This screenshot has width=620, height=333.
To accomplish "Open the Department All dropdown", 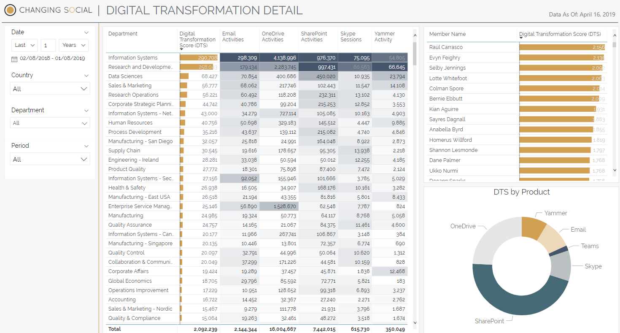I will (50, 123).
